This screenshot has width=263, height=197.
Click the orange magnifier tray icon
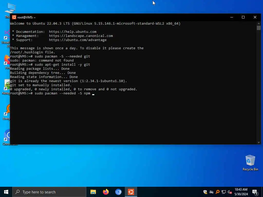[218, 192]
